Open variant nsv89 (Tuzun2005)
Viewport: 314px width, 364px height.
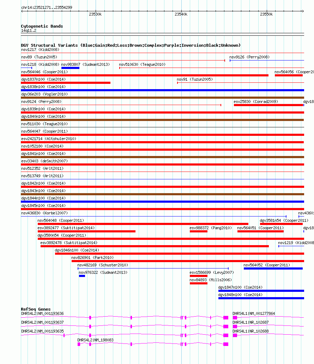39,57
